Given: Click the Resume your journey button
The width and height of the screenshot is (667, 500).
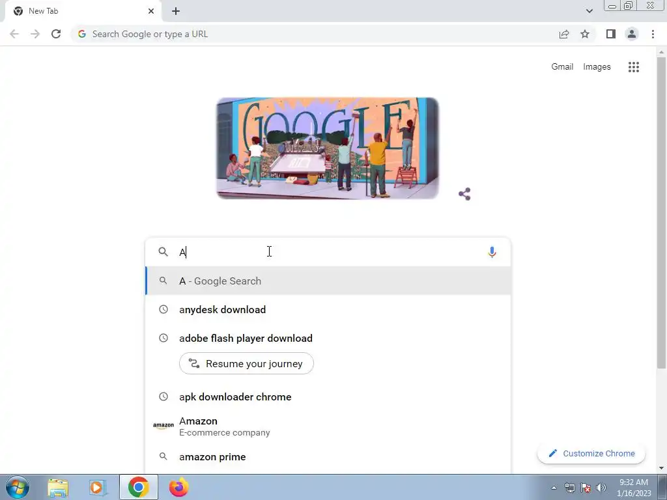Looking at the screenshot, I should point(246,363).
